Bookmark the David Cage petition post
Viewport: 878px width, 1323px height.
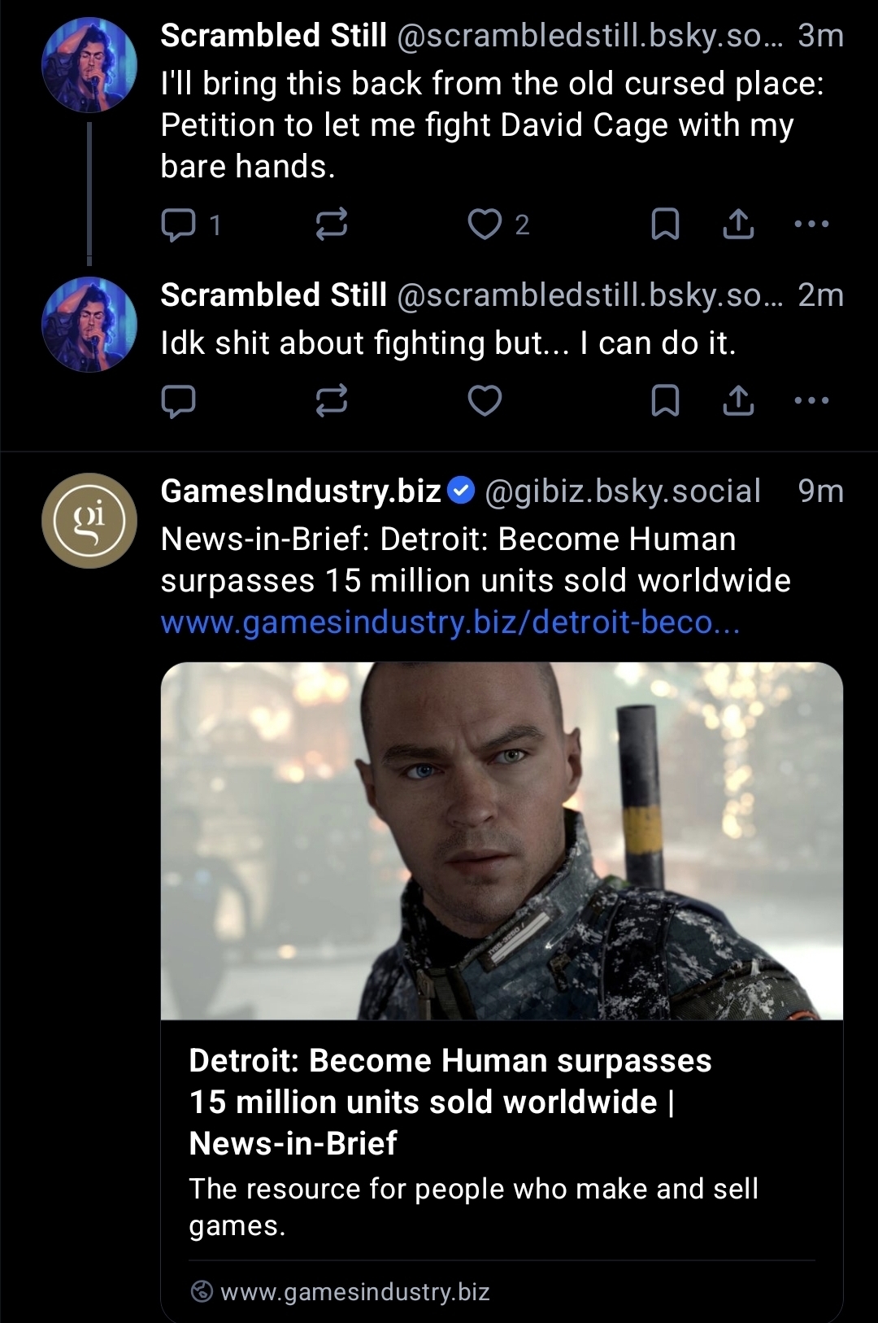(x=665, y=225)
